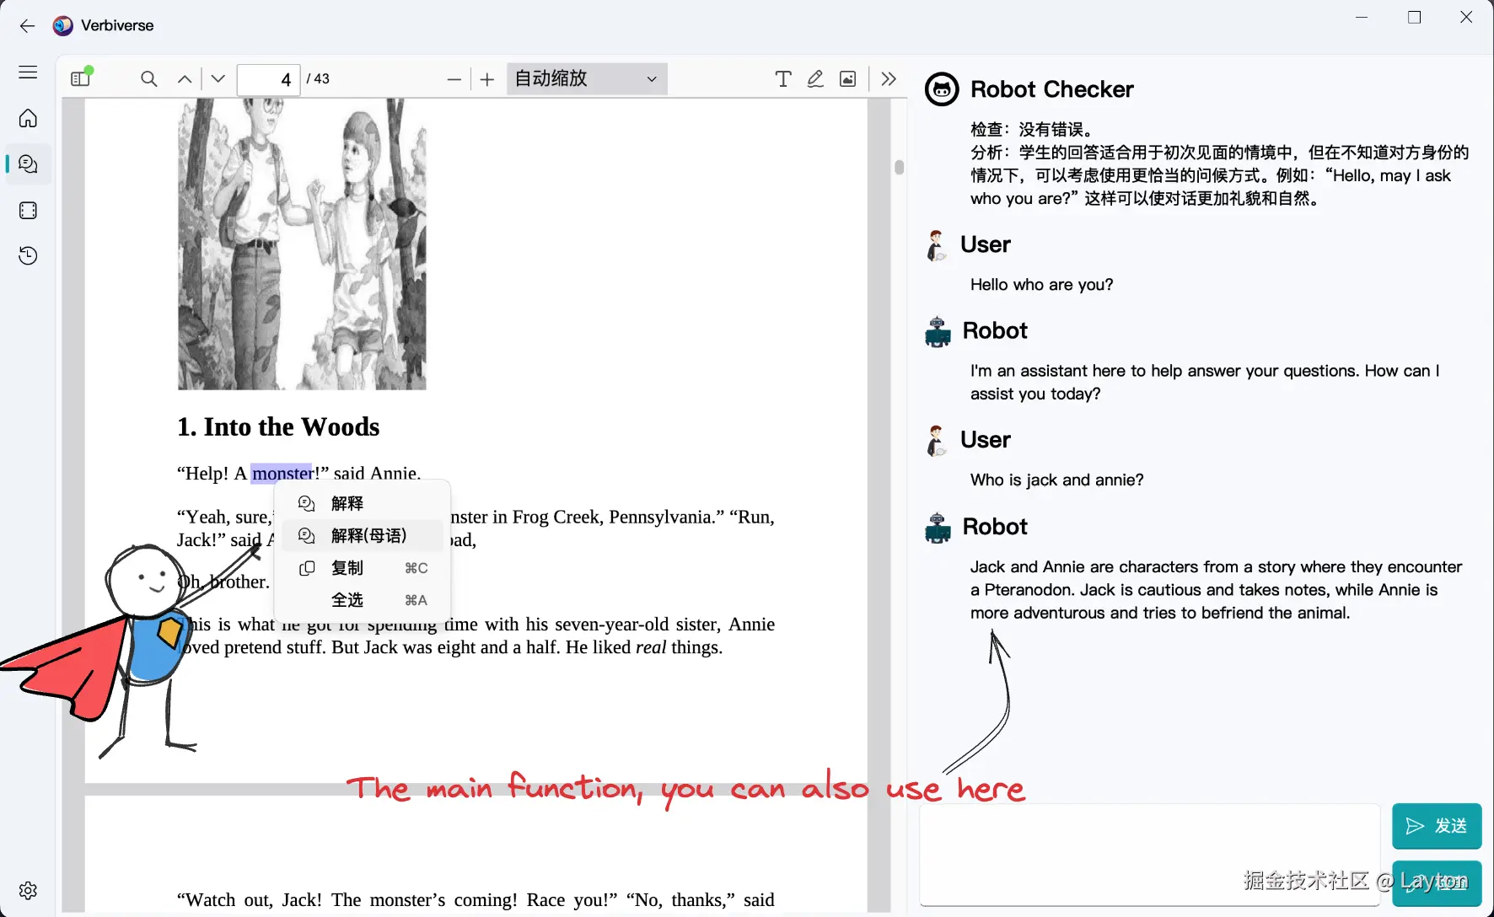Open the video clips sidebar icon
The height and width of the screenshot is (917, 1494).
pyautogui.click(x=28, y=210)
